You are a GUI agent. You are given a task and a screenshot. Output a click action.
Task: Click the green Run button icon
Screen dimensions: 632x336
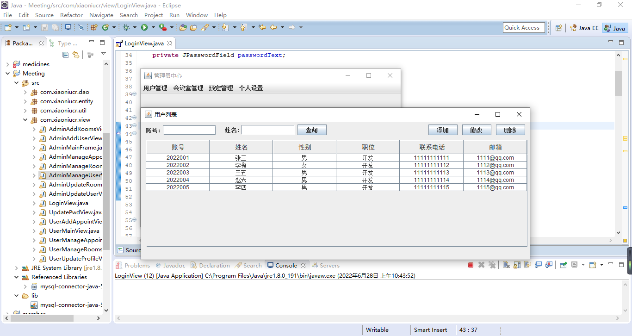144,27
